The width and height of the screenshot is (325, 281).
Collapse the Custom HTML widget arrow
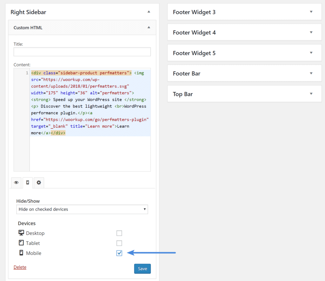pos(149,28)
